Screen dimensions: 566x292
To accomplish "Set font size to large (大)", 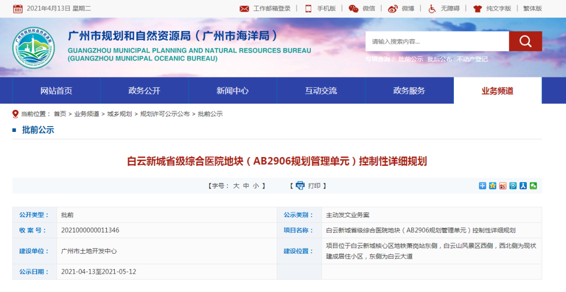I will (236, 186).
